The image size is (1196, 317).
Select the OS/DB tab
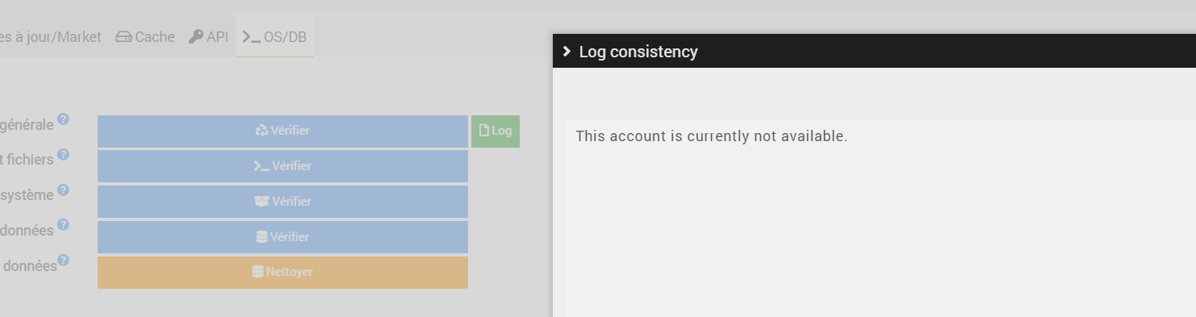click(274, 37)
